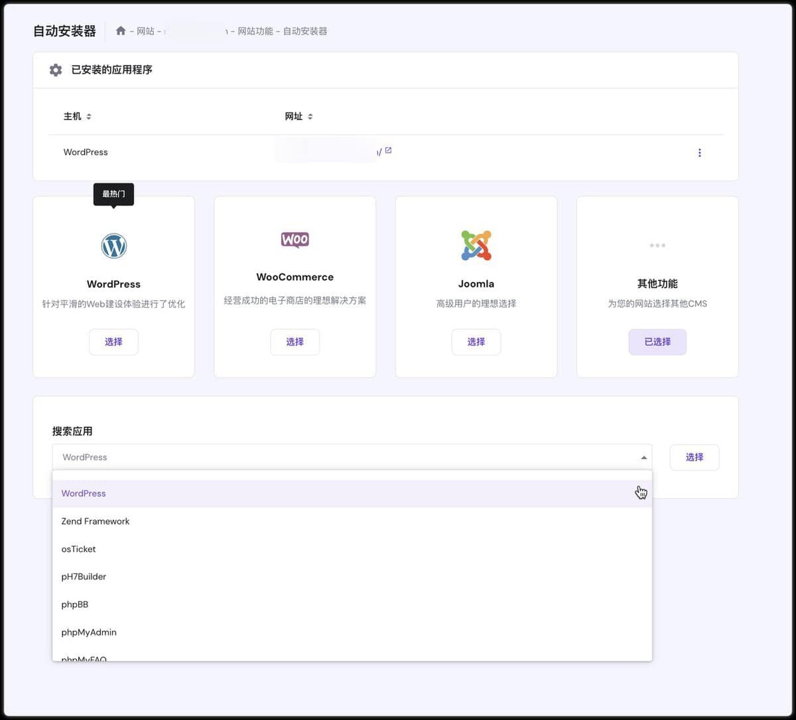Click the three-dots icon in the Other card

(657, 246)
